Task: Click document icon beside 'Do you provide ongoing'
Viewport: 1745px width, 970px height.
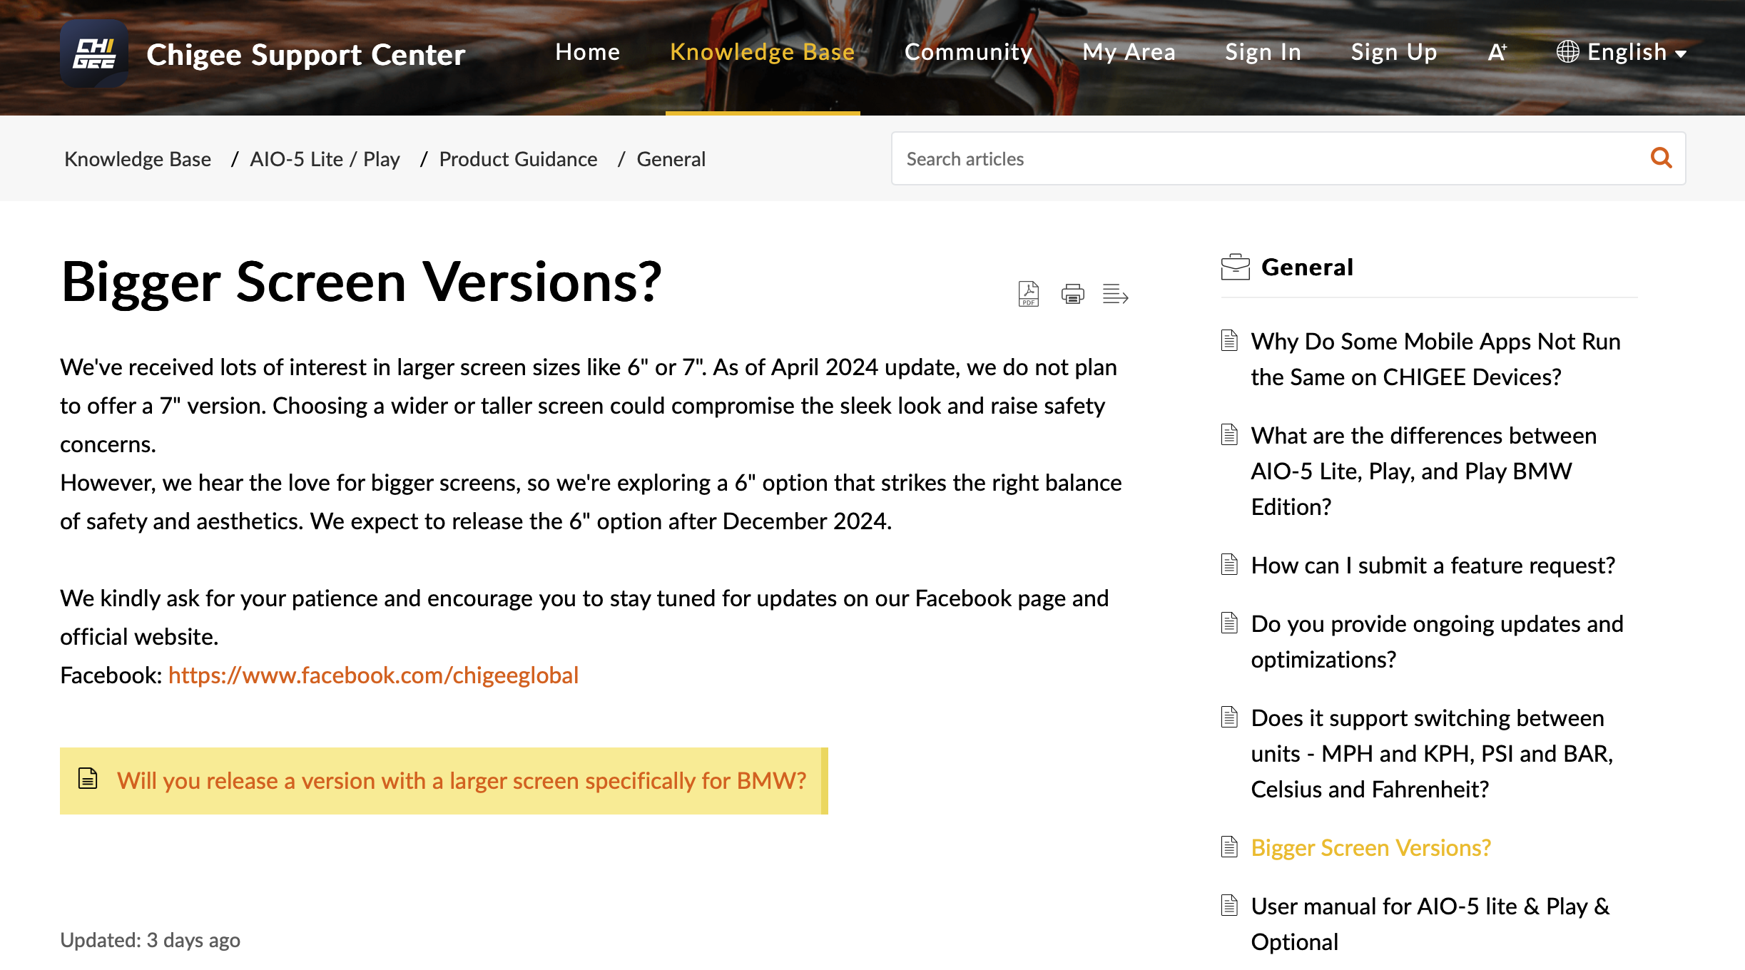Action: (x=1229, y=623)
